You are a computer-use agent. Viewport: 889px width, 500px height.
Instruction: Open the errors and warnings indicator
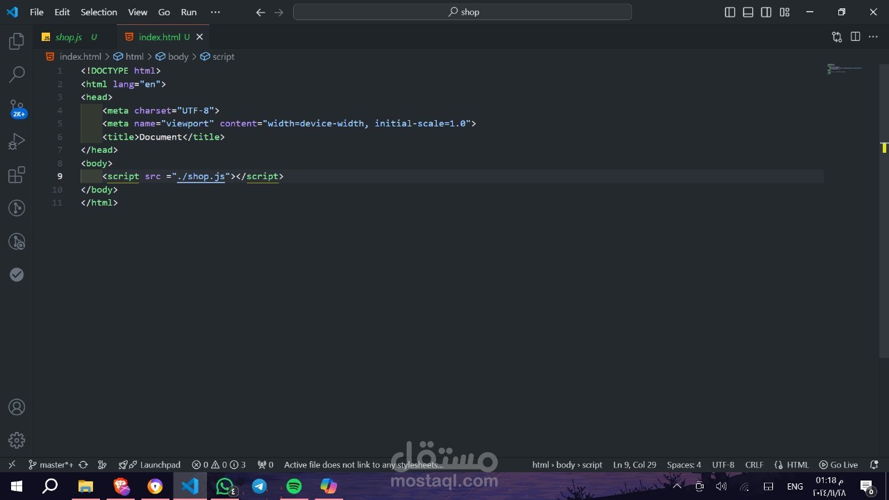coord(219,465)
